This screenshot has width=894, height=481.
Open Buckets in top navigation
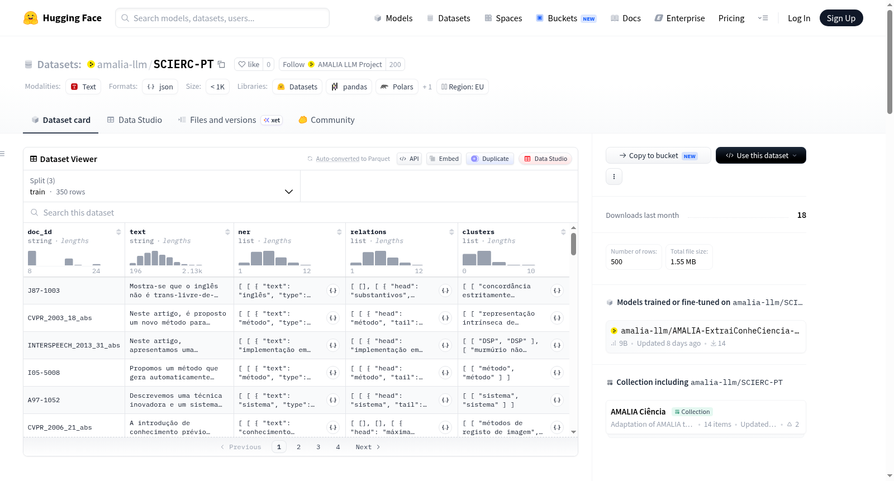566,18
